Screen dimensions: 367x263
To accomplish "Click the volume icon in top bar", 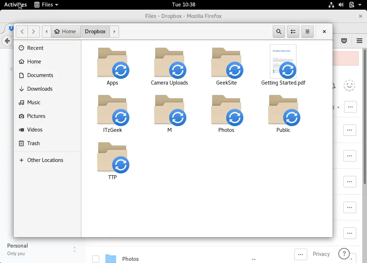I will coord(341,5).
